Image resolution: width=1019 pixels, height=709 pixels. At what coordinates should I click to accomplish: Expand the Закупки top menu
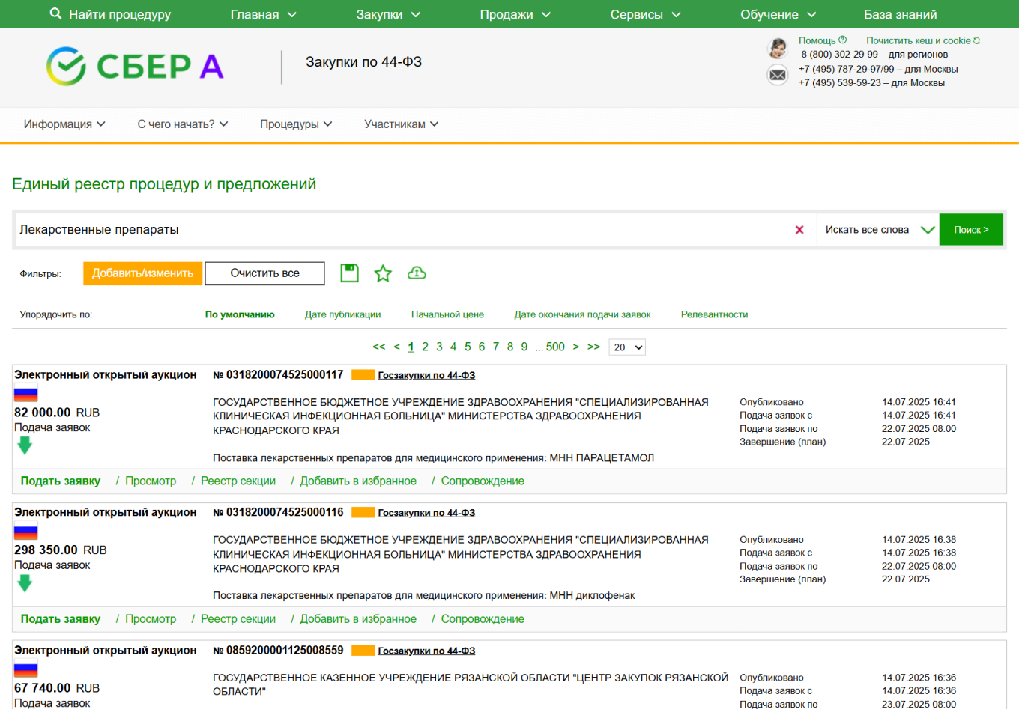coord(388,14)
